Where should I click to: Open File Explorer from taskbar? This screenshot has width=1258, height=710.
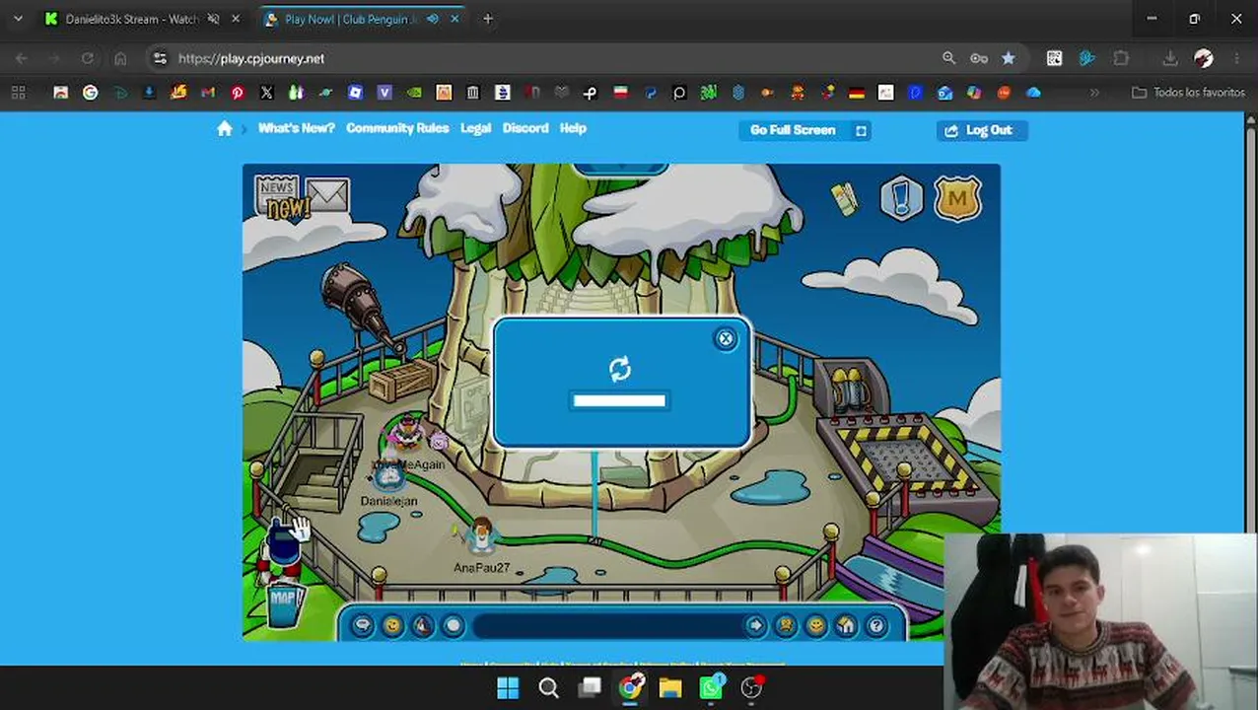coord(670,687)
